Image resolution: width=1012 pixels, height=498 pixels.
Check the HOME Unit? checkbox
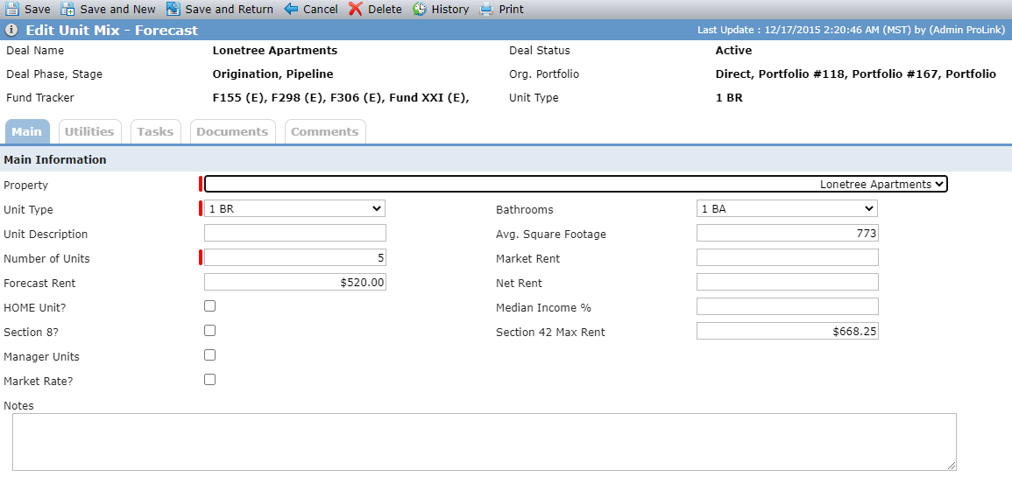coord(209,306)
